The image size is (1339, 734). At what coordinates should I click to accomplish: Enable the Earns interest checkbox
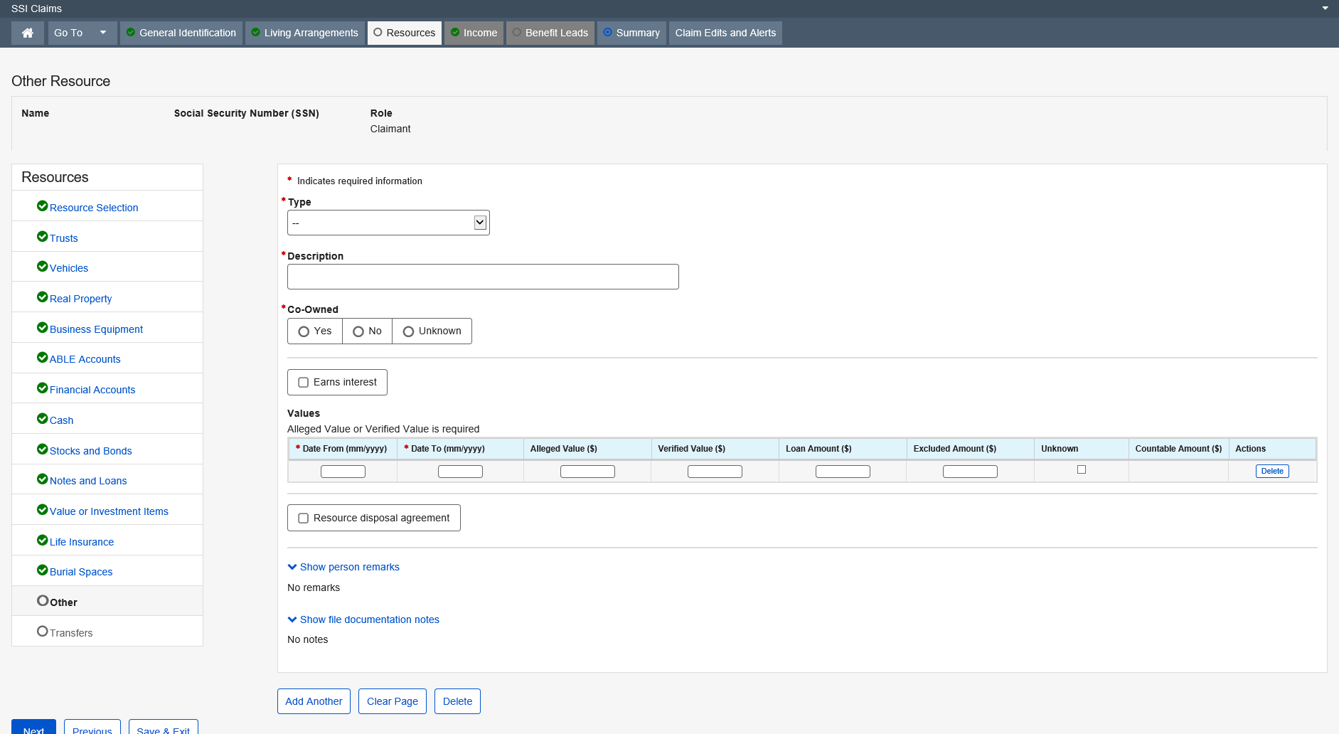click(304, 383)
